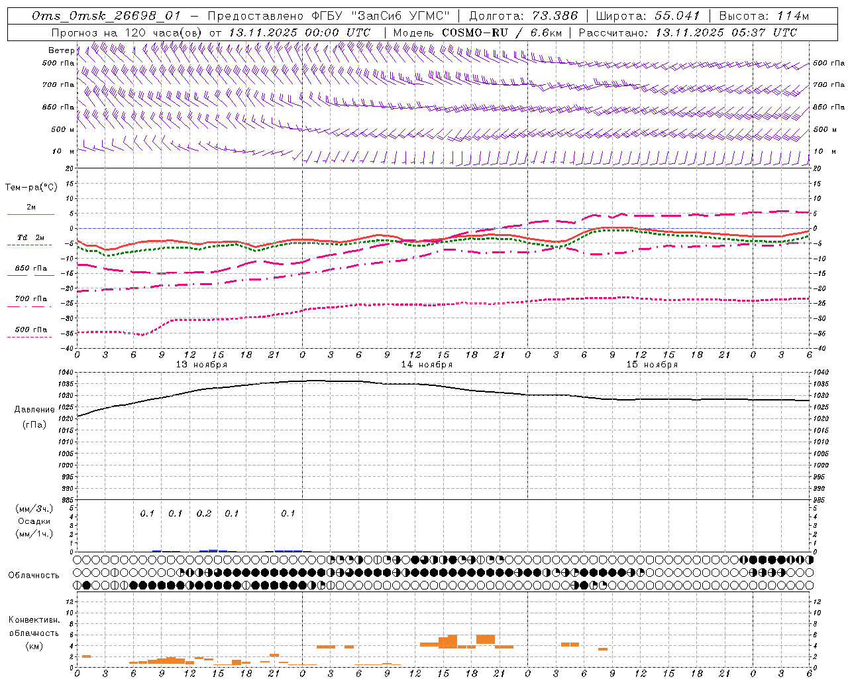Click the Давление pressure panel label
Screen dimensions: 848x679
point(34,410)
